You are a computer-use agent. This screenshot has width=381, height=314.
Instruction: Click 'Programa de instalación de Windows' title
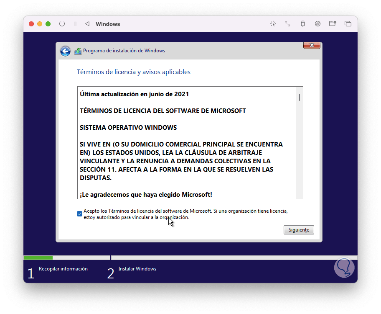coord(124,51)
